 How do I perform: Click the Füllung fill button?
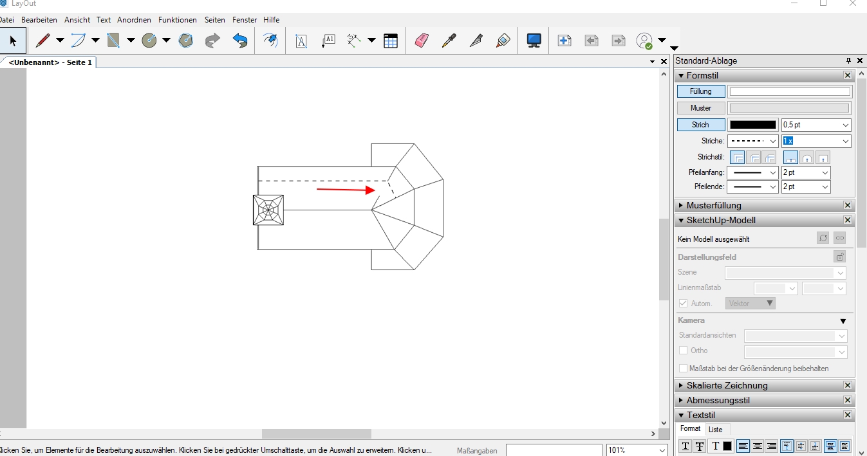coord(700,91)
